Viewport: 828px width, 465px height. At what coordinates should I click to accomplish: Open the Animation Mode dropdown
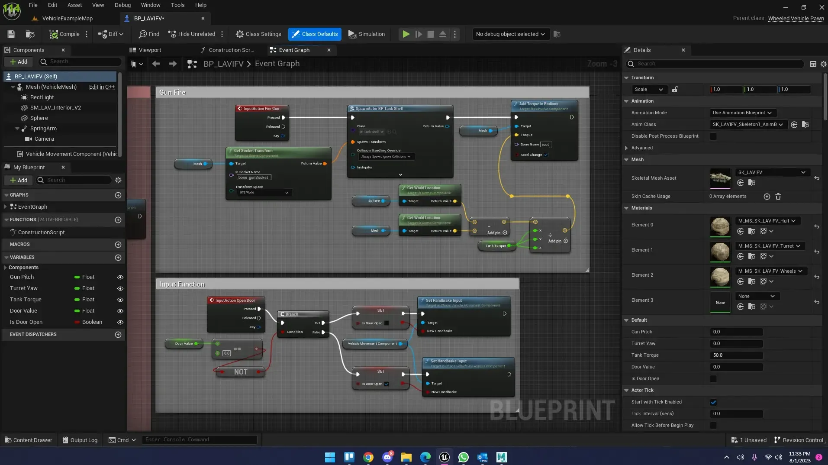pos(742,113)
